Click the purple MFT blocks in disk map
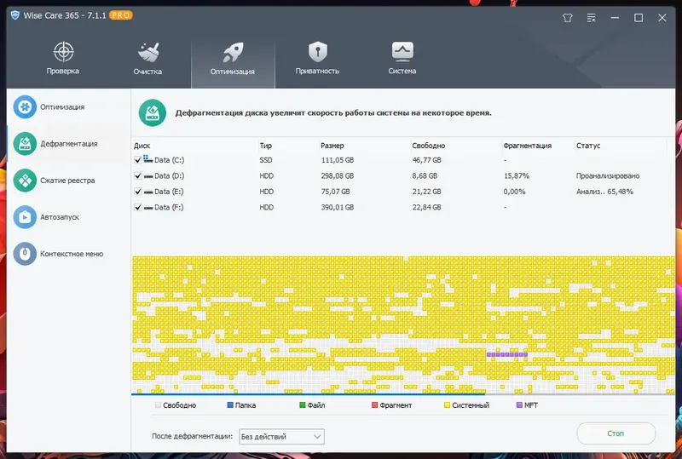Viewport: 682px width, 459px height. click(x=507, y=354)
